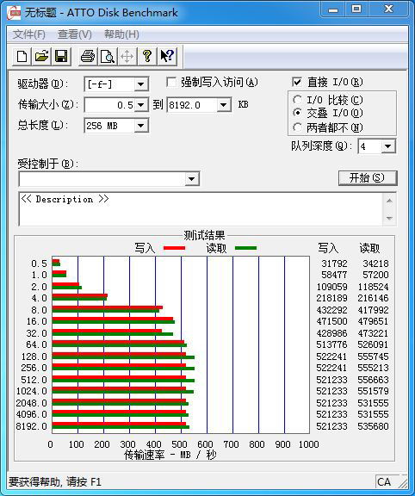The width and height of the screenshot is (415, 496).
Task: Click the description scrollbar up arrow
Action: tap(389, 201)
